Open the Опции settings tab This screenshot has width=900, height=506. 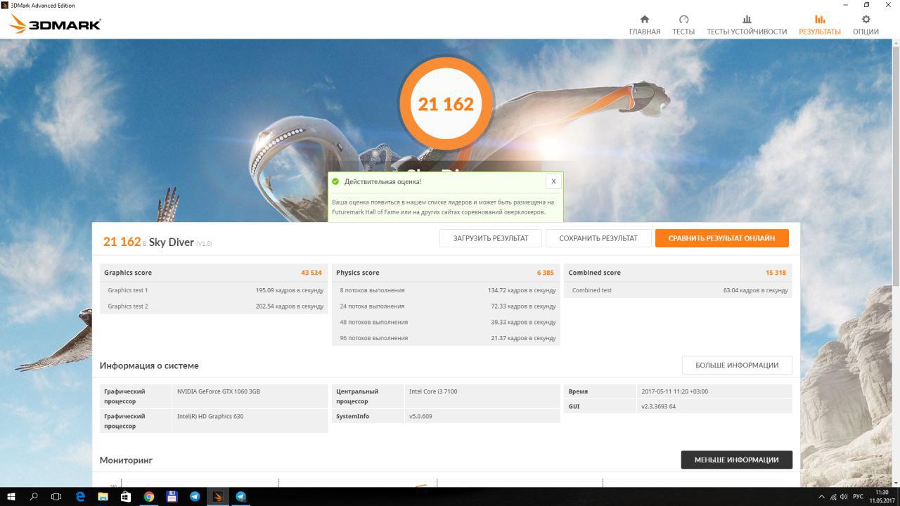click(x=866, y=25)
